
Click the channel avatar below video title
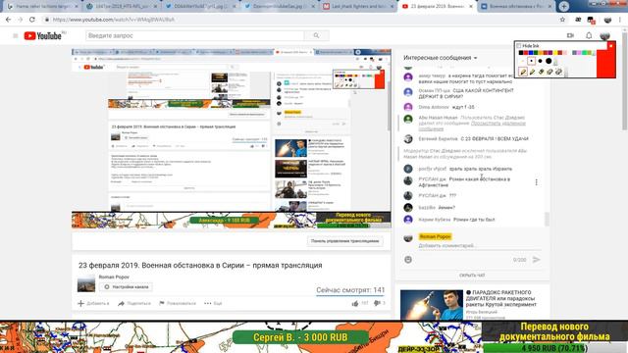click(86, 283)
